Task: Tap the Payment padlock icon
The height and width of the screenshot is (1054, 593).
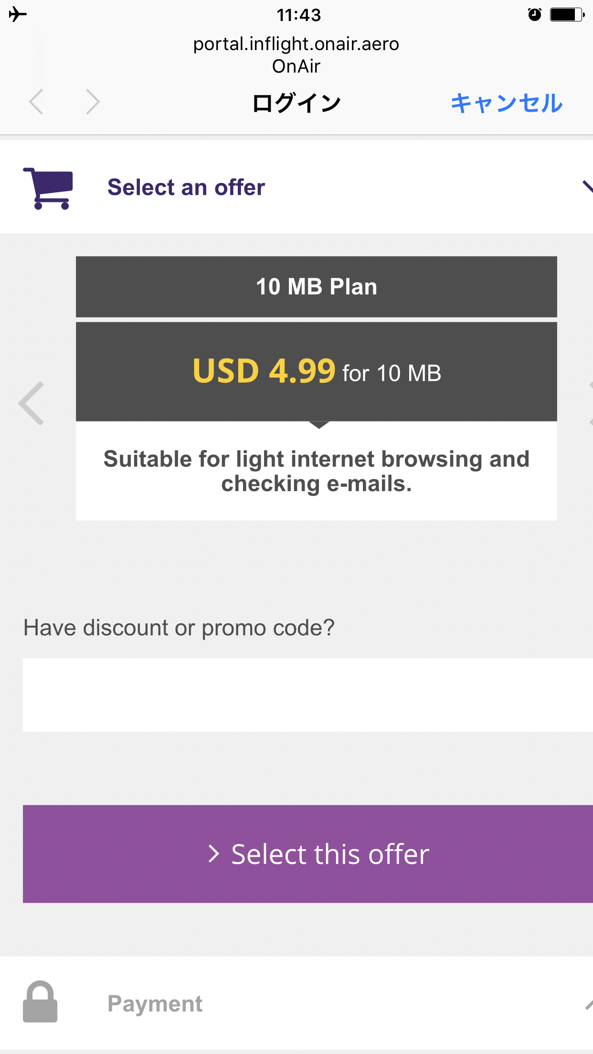Action: pos(40,1001)
